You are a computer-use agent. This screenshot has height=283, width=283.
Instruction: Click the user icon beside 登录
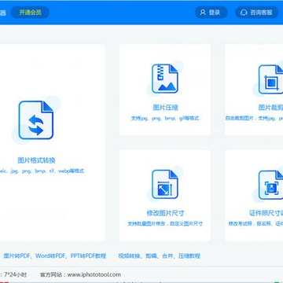(x=203, y=13)
